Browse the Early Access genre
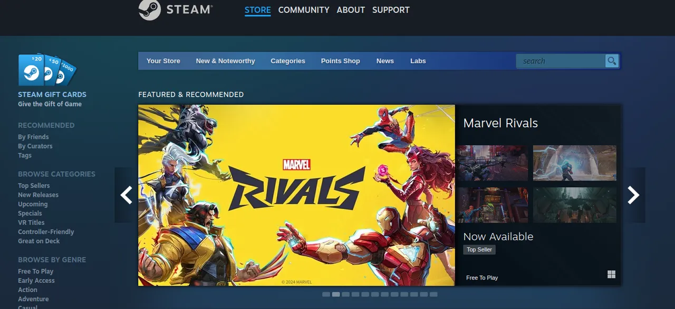Screen dimensions: 675x309 36,281
